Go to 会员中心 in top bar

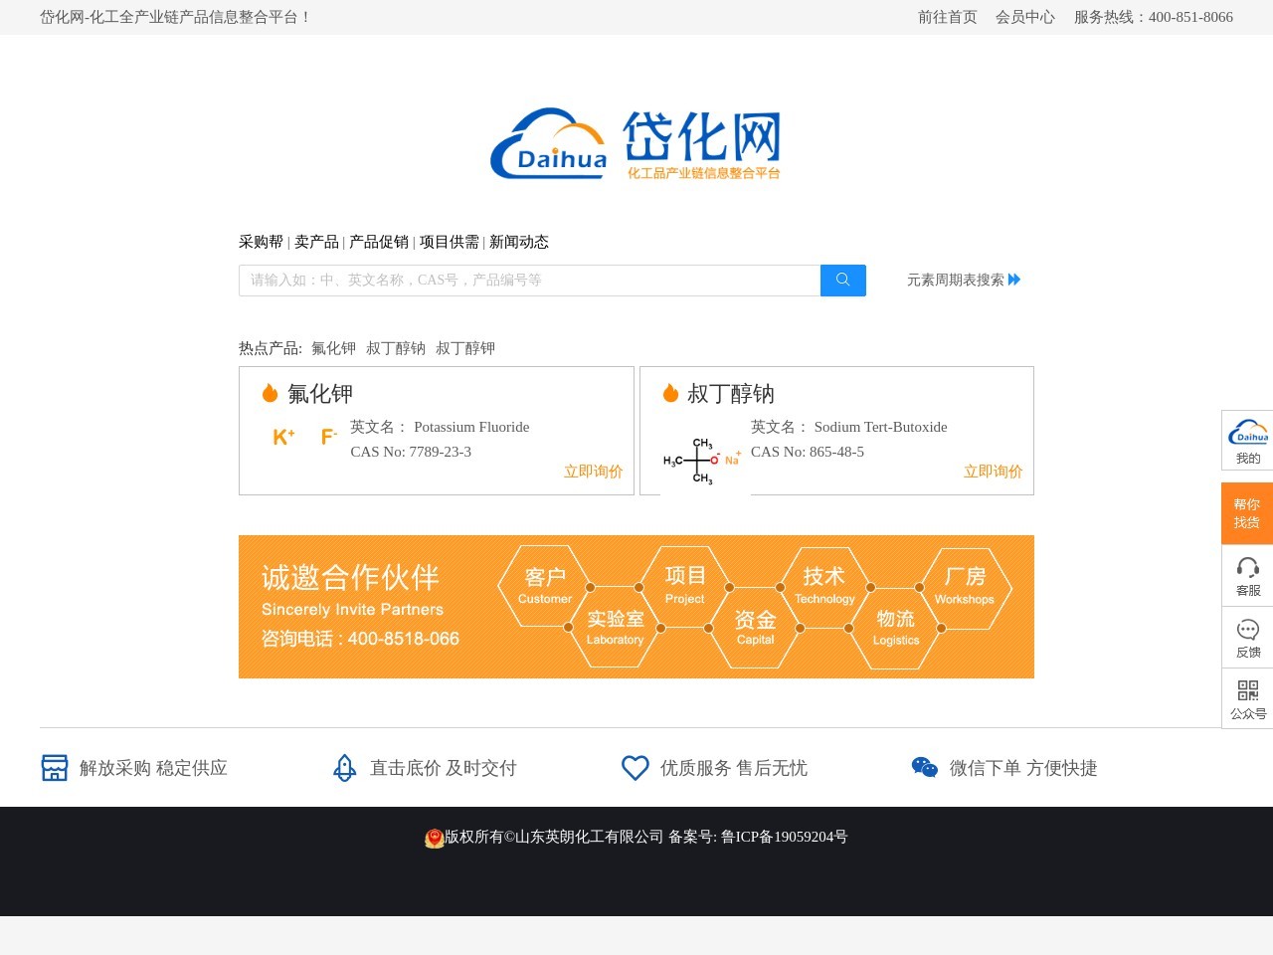(1025, 17)
